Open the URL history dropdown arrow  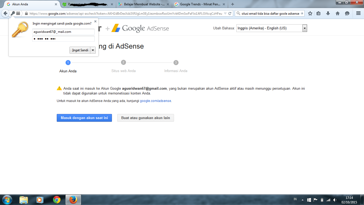[x=225, y=13]
